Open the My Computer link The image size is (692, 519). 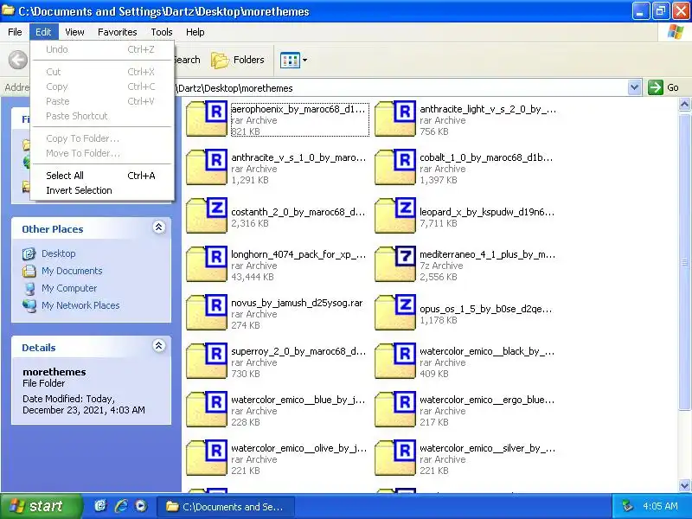pos(69,288)
